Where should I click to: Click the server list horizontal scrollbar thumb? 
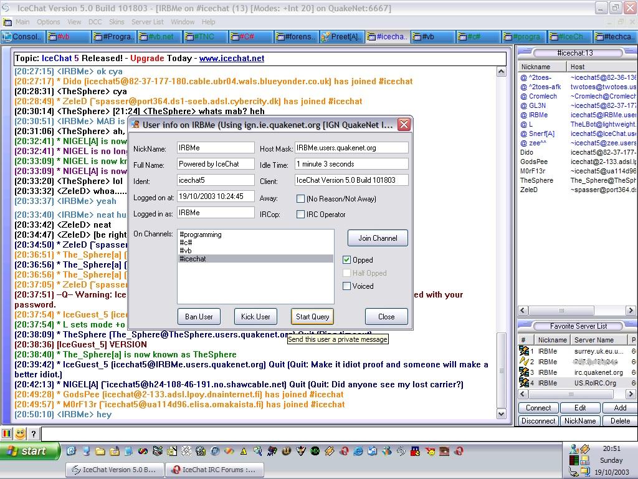[571, 394]
